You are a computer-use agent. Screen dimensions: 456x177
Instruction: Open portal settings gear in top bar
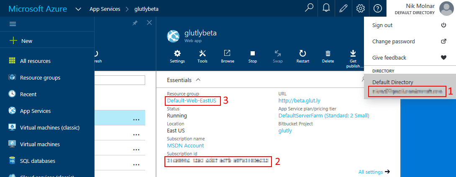tap(361, 8)
